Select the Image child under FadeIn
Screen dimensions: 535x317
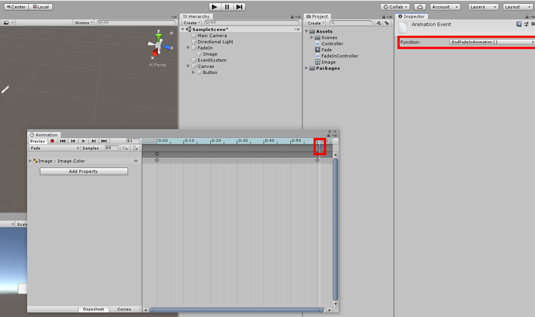[x=210, y=54]
